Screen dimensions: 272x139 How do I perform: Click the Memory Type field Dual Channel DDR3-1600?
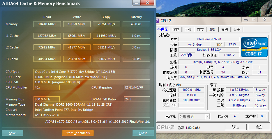(92, 104)
